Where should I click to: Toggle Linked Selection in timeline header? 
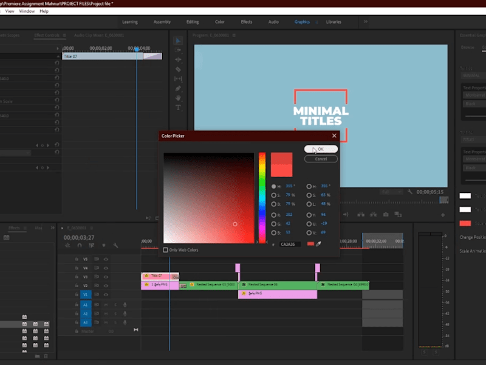[92, 245]
